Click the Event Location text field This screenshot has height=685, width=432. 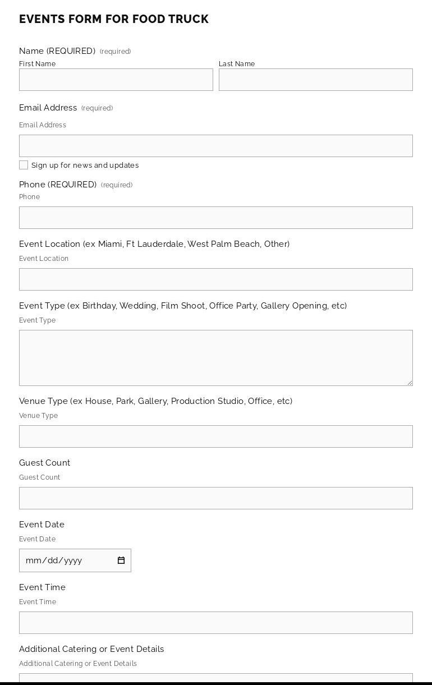tap(216, 279)
